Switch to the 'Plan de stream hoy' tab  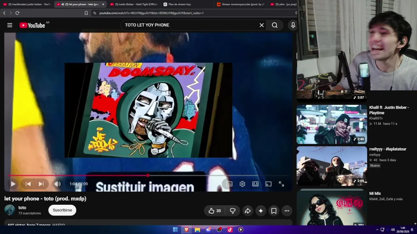coord(187,4)
